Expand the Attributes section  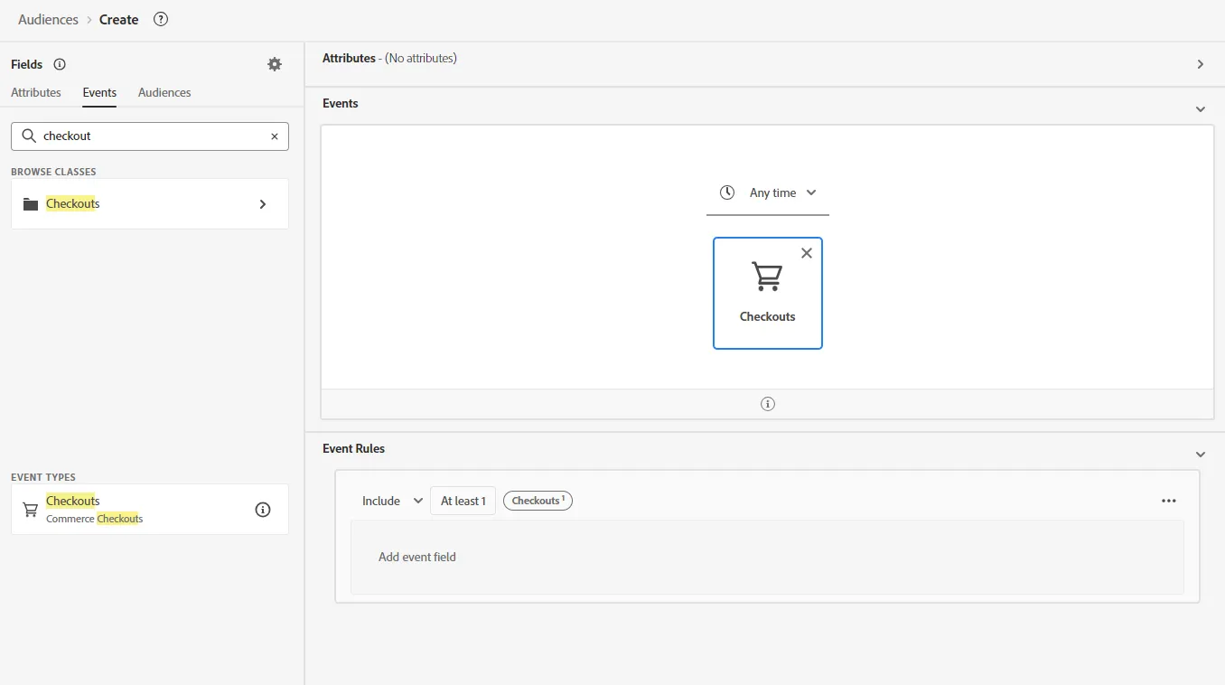[x=1201, y=64]
